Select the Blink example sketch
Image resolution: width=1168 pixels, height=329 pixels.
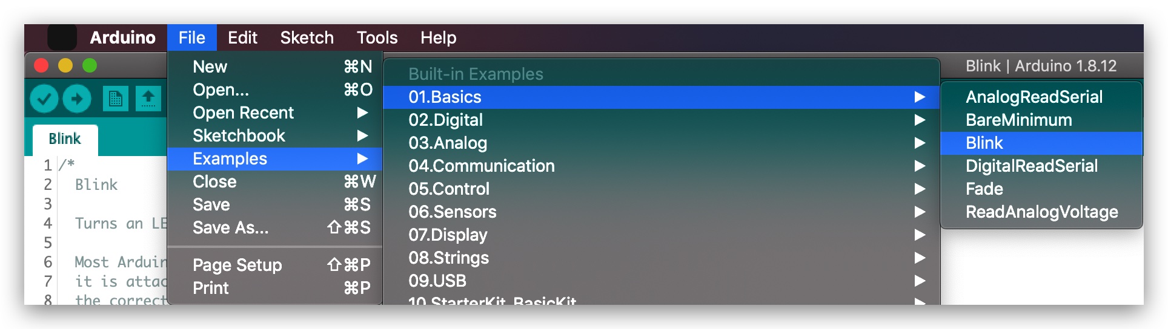click(1041, 143)
